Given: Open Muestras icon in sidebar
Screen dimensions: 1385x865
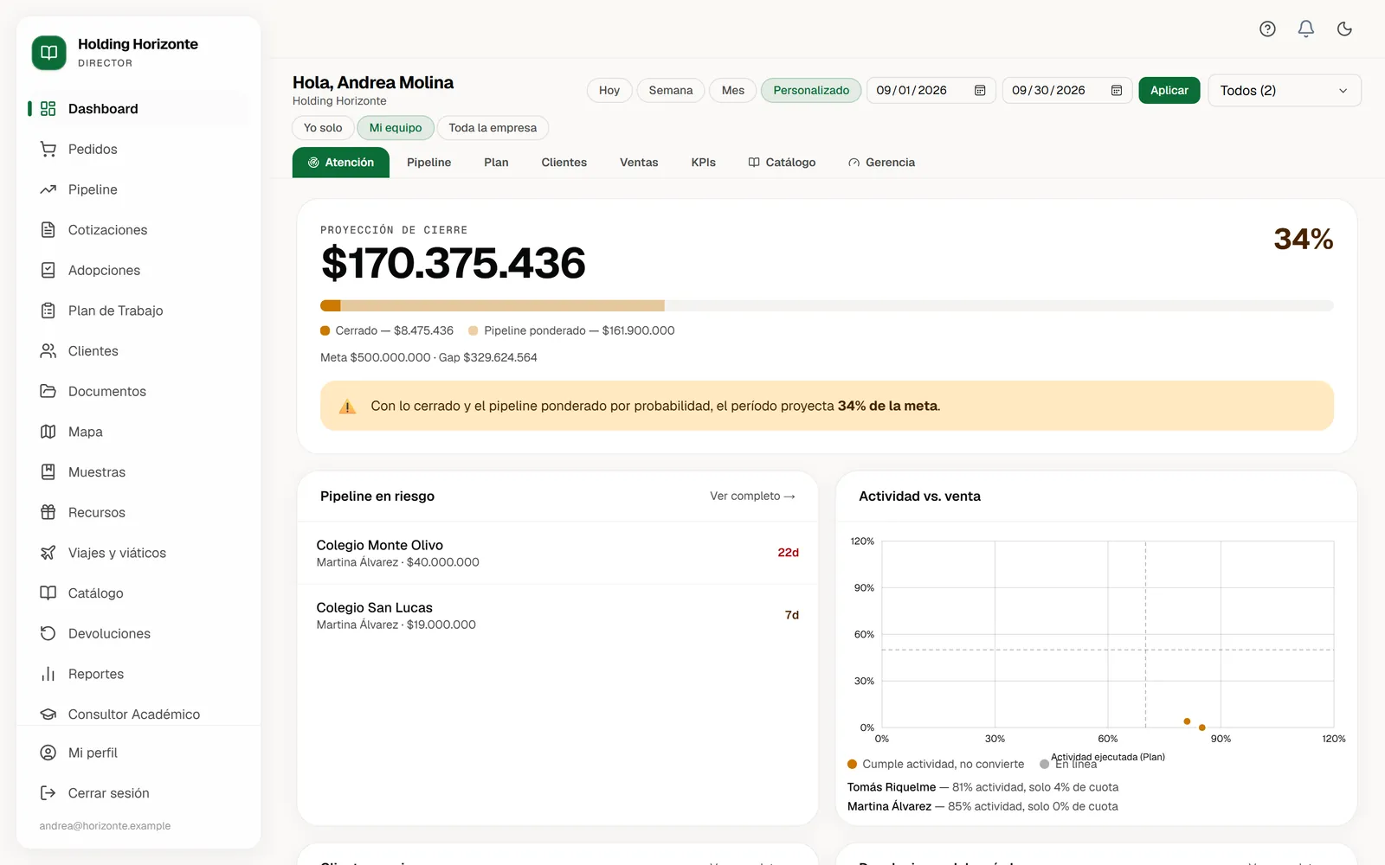Looking at the screenshot, I should pyautogui.click(x=48, y=471).
